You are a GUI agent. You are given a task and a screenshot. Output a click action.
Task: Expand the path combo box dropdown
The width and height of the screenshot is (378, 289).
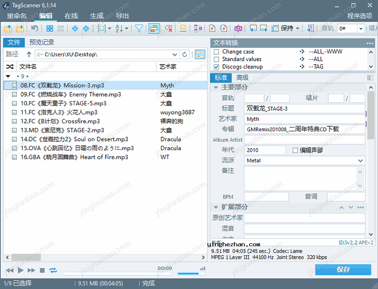175,55
